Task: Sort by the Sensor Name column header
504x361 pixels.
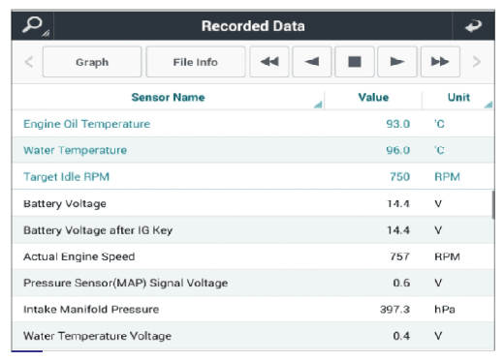Action: [x=168, y=97]
